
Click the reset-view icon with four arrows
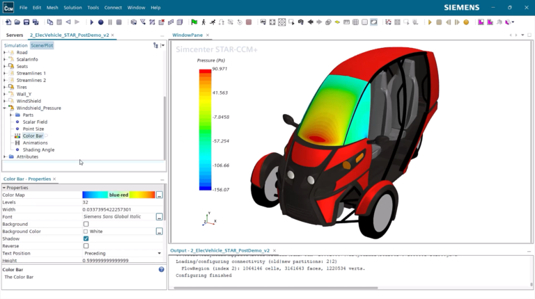(272, 22)
